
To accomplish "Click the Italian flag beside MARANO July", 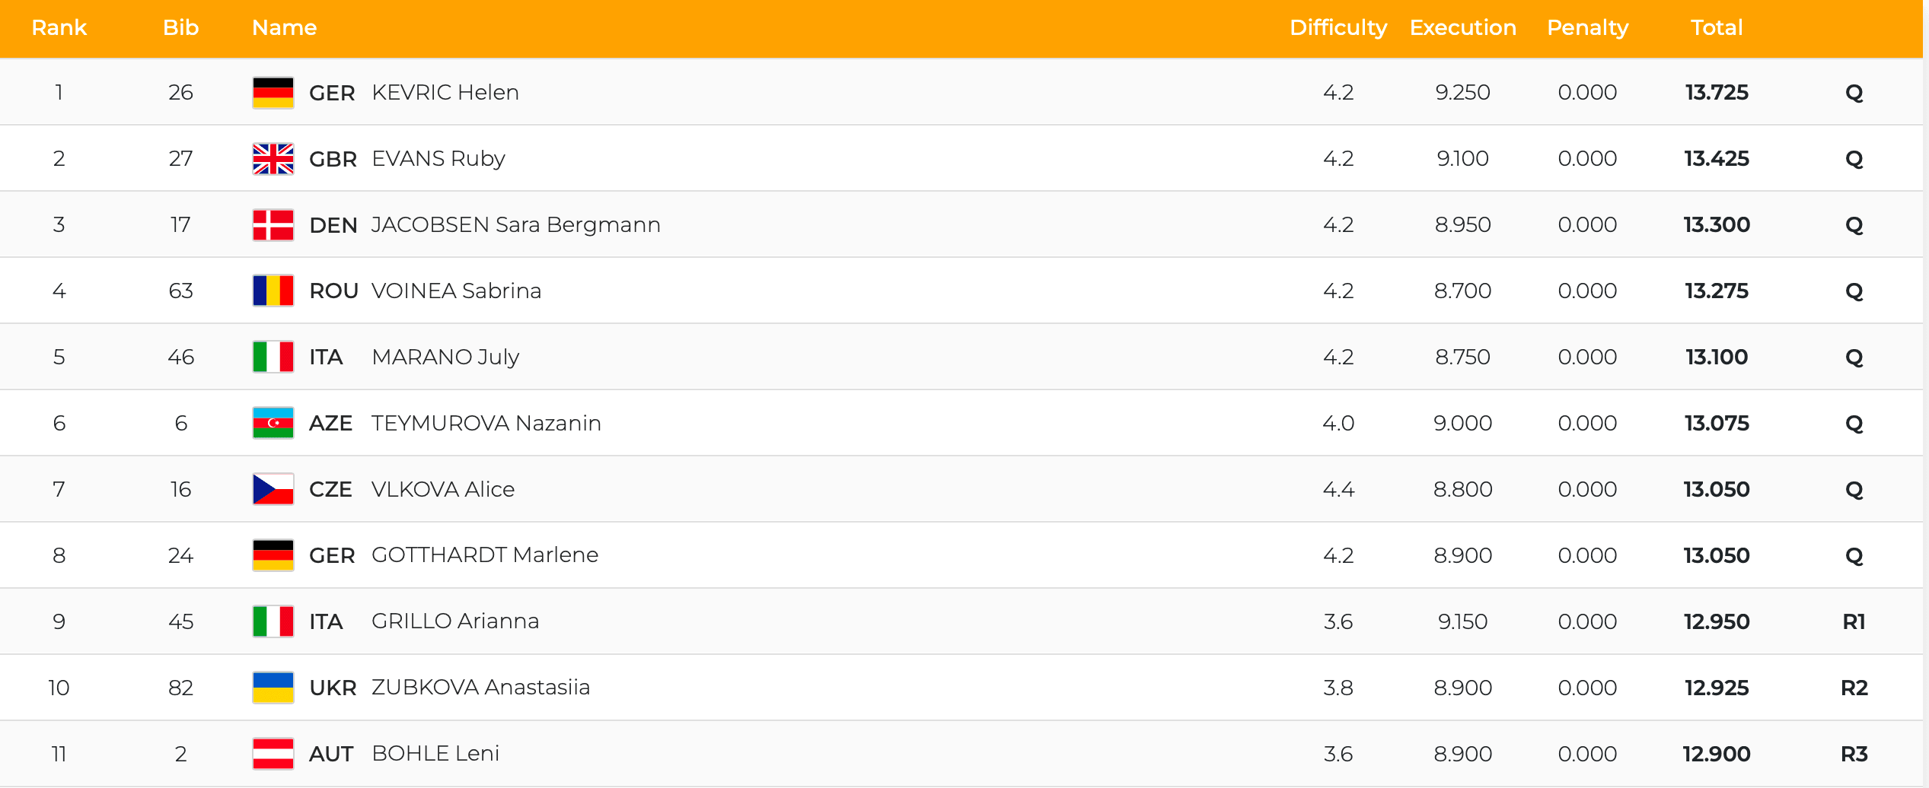I will 273,357.
